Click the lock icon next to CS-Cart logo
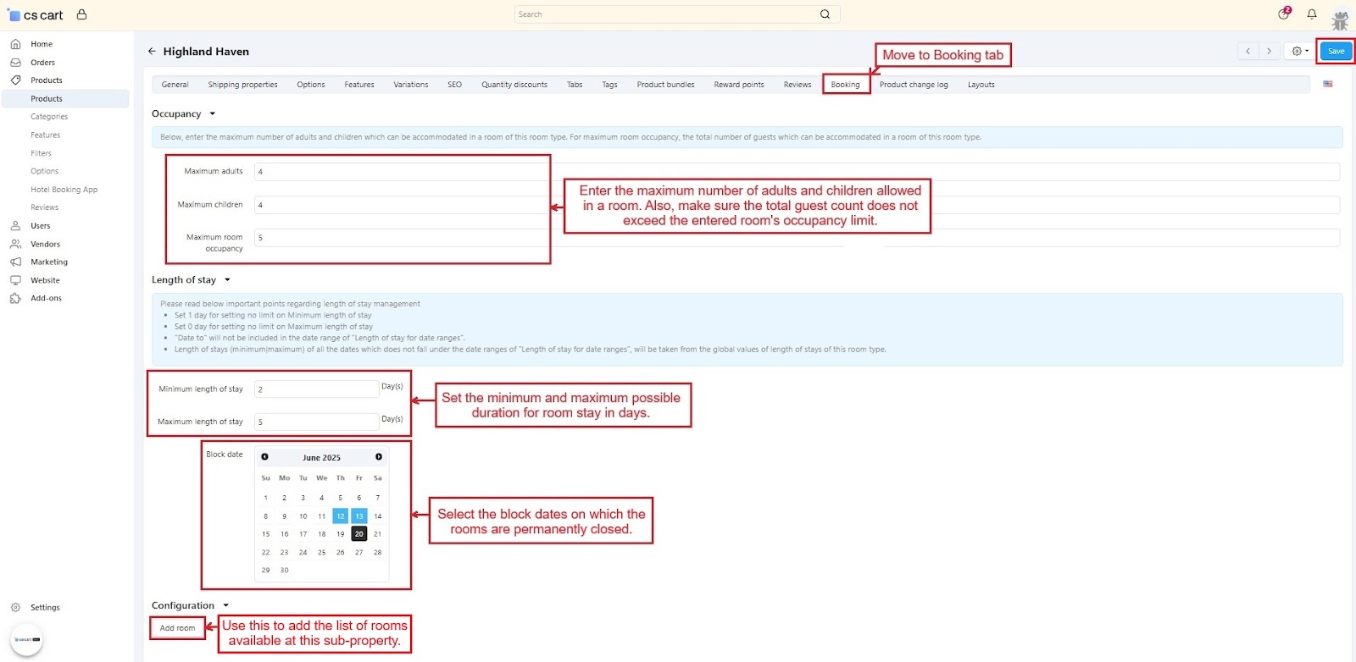 [x=81, y=14]
